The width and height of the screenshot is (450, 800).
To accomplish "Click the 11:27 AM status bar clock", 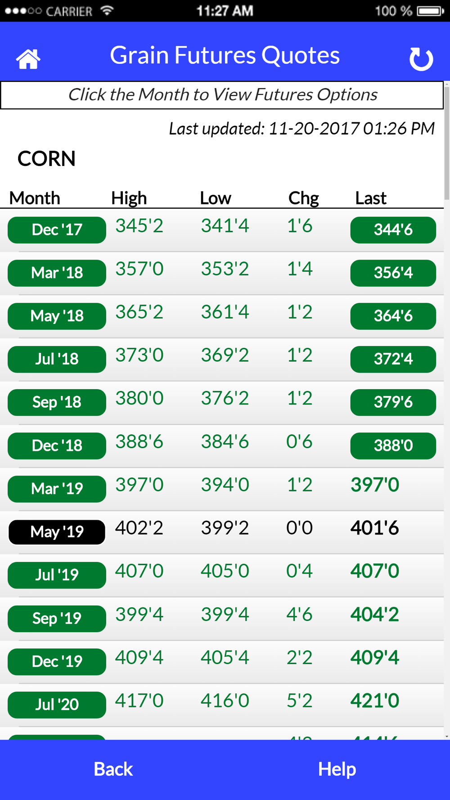I will coord(225,11).
